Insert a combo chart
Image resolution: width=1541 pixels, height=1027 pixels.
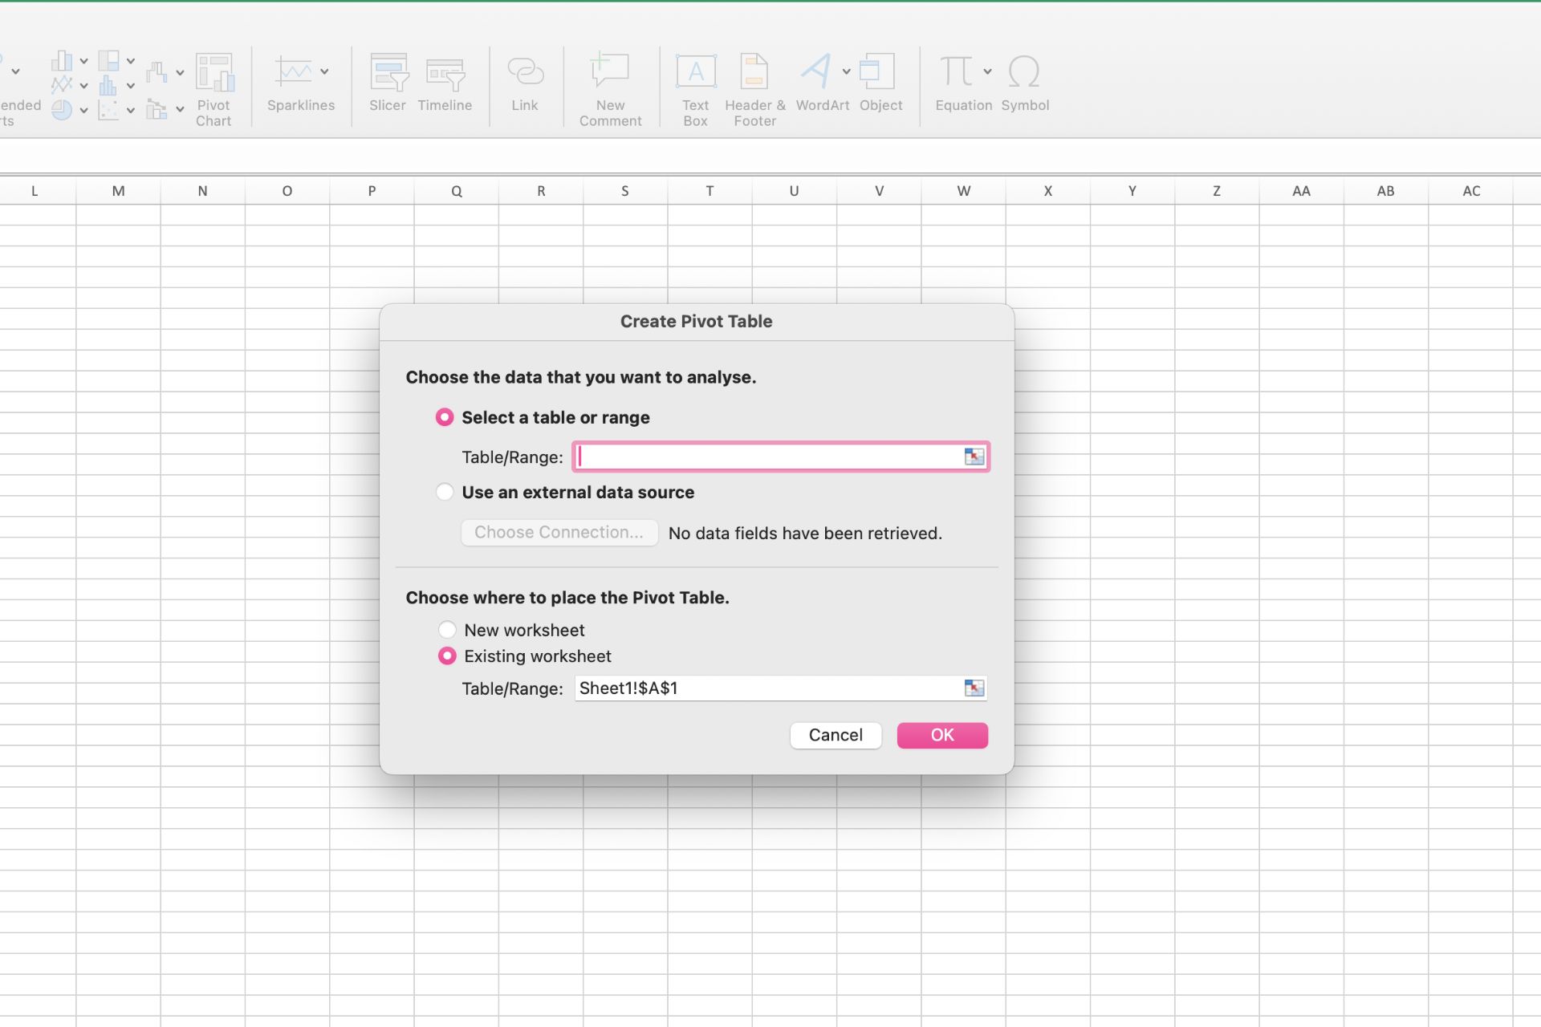point(157,109)
